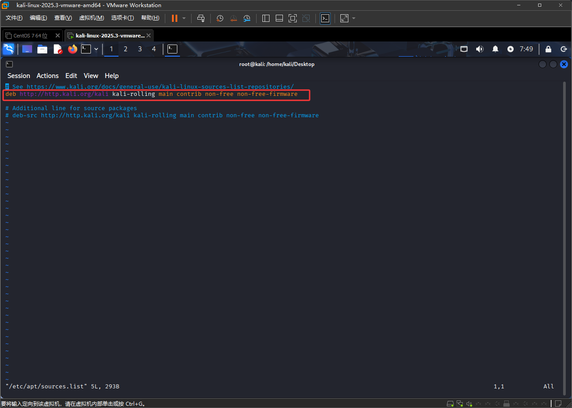
Task: Click the kali.org sources-list docs URL
Action: click(160, 87)
